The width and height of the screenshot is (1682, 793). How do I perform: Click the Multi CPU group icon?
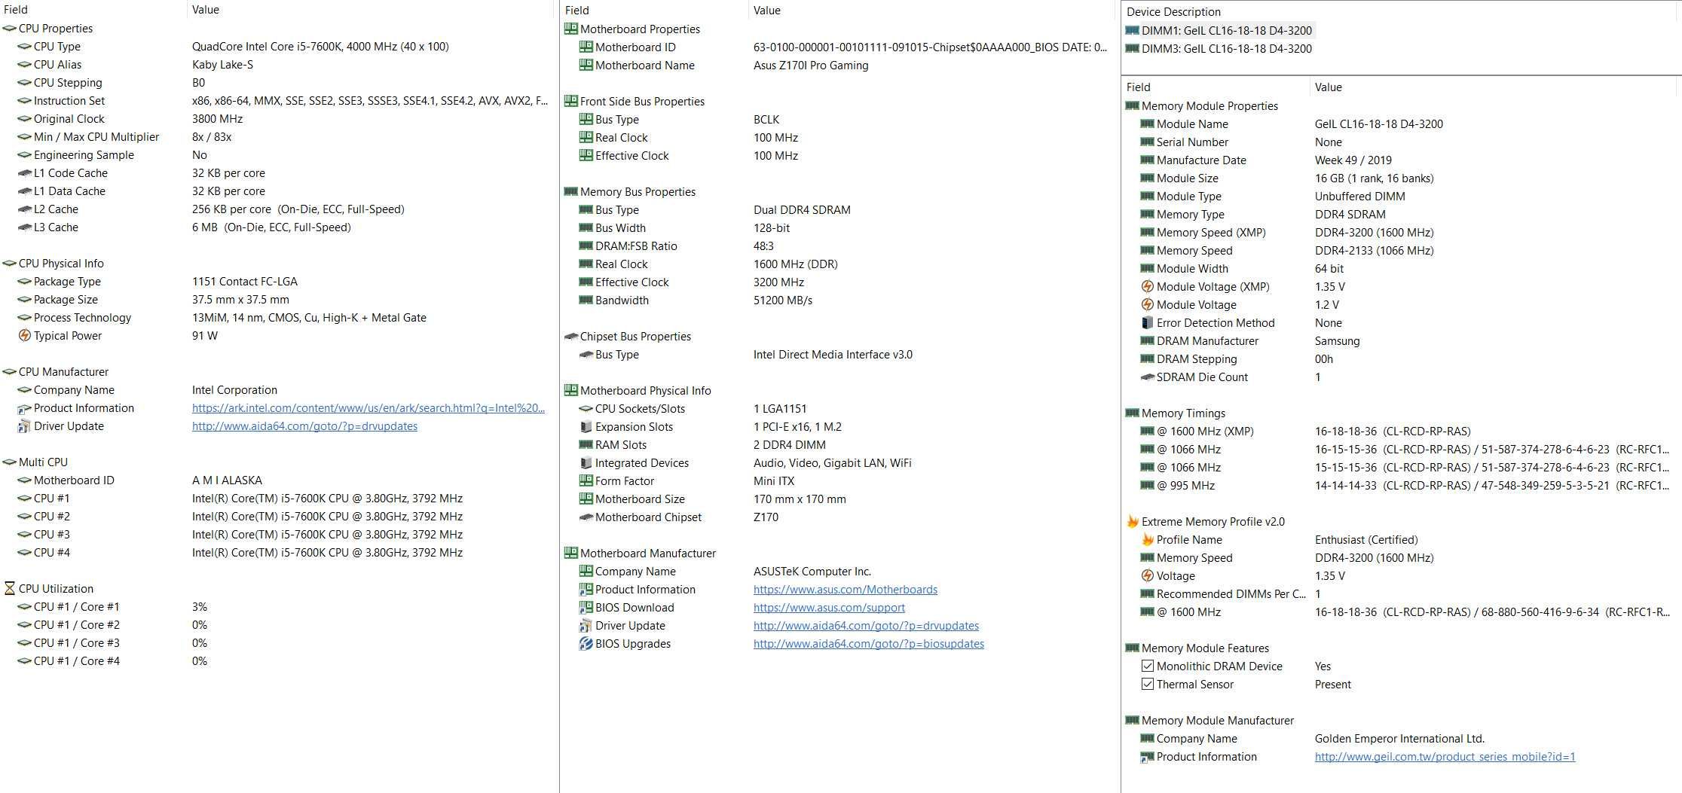[x=9, y=462]
